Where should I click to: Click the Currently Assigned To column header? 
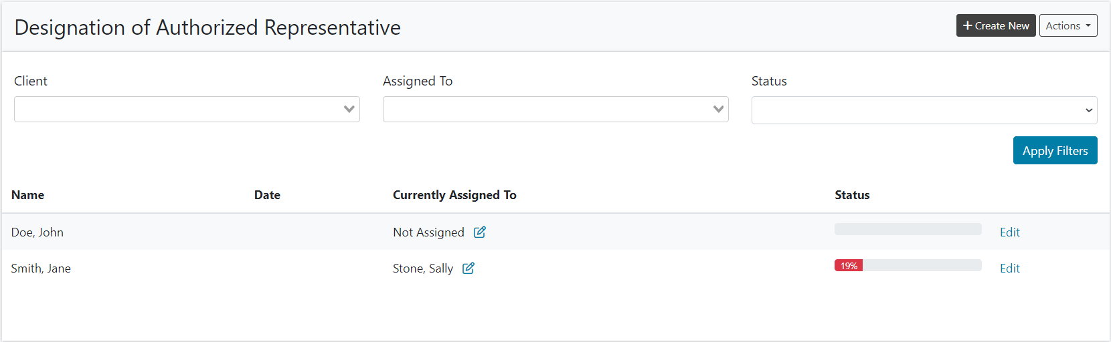tap(454, 195)
